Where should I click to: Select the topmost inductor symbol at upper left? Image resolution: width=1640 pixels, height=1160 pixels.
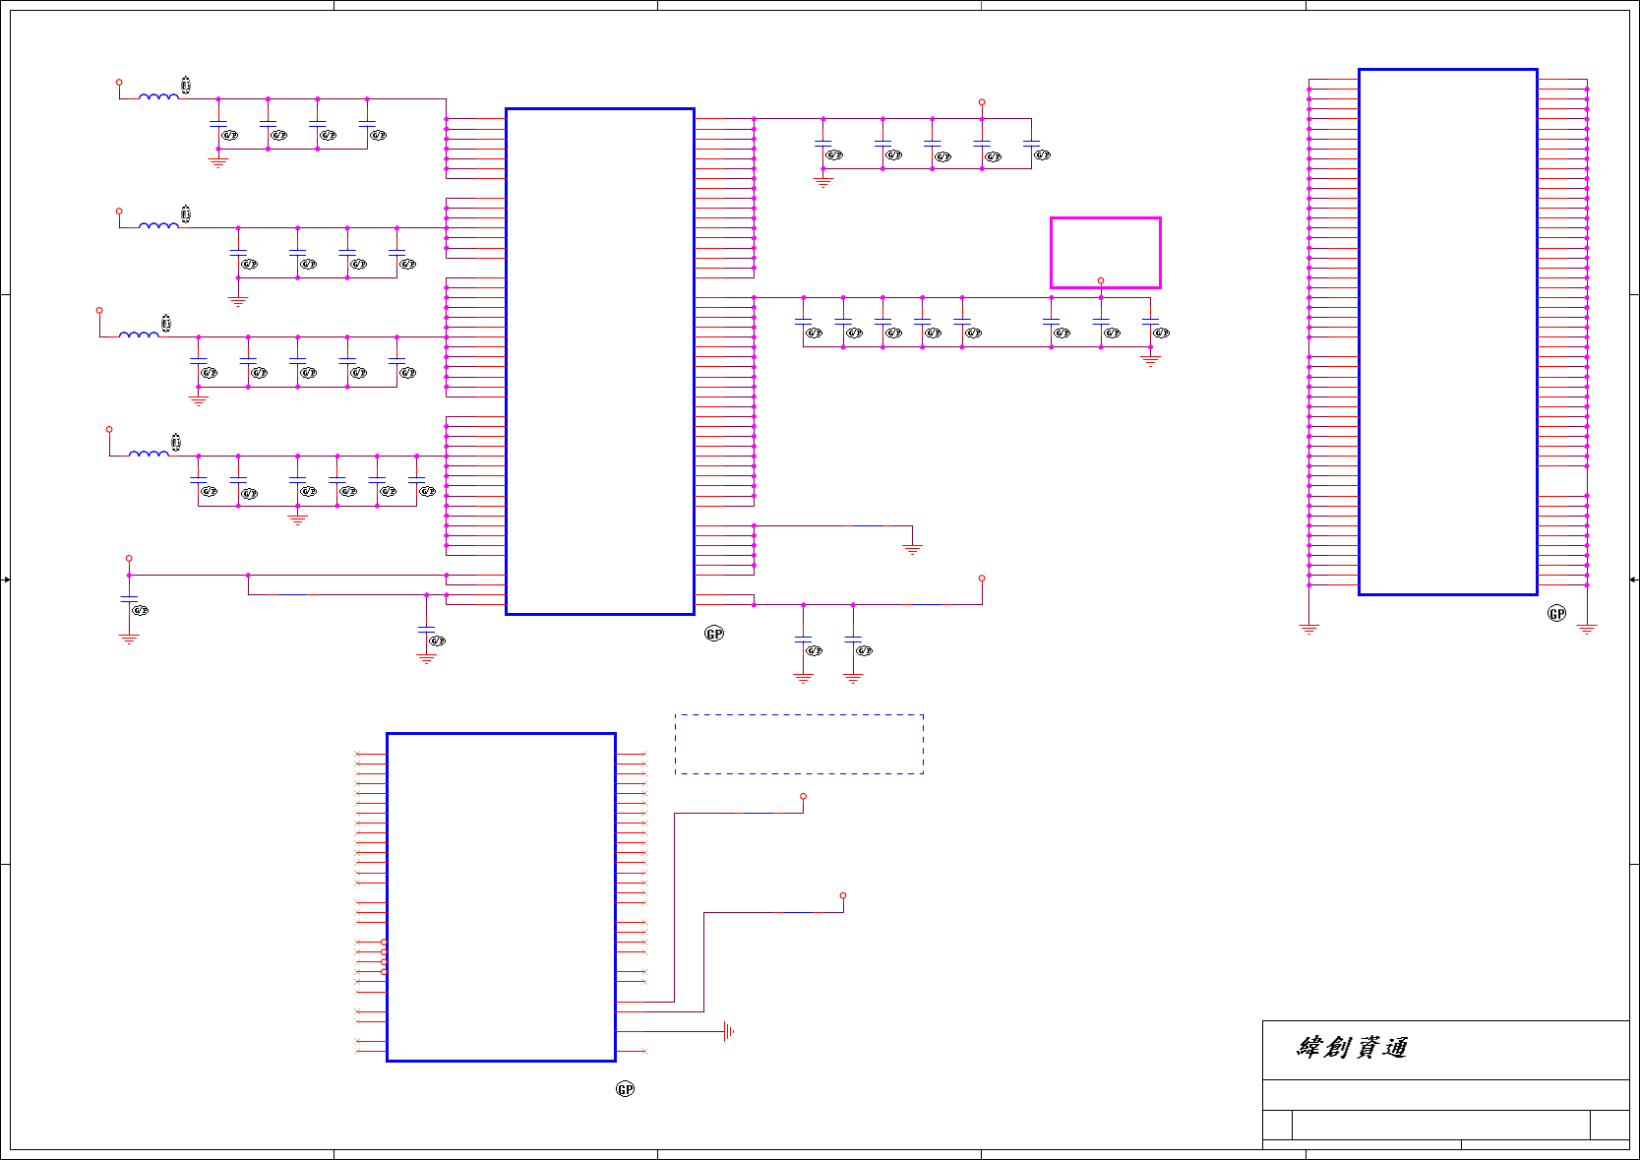click(x=158, y=96)
